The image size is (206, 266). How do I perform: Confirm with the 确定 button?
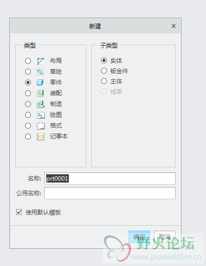pyautogui.click(x=139, y=237)
